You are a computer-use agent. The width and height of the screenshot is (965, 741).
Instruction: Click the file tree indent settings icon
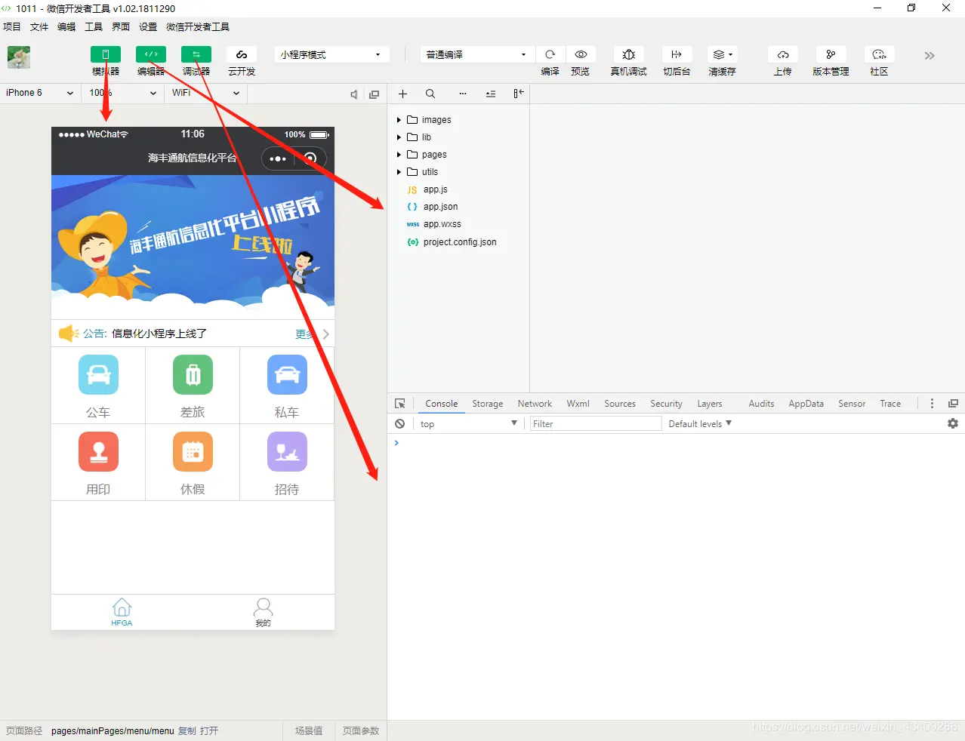tap(491, 94)
